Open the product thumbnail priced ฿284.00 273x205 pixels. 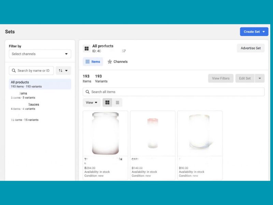click(x=105, y=133)
